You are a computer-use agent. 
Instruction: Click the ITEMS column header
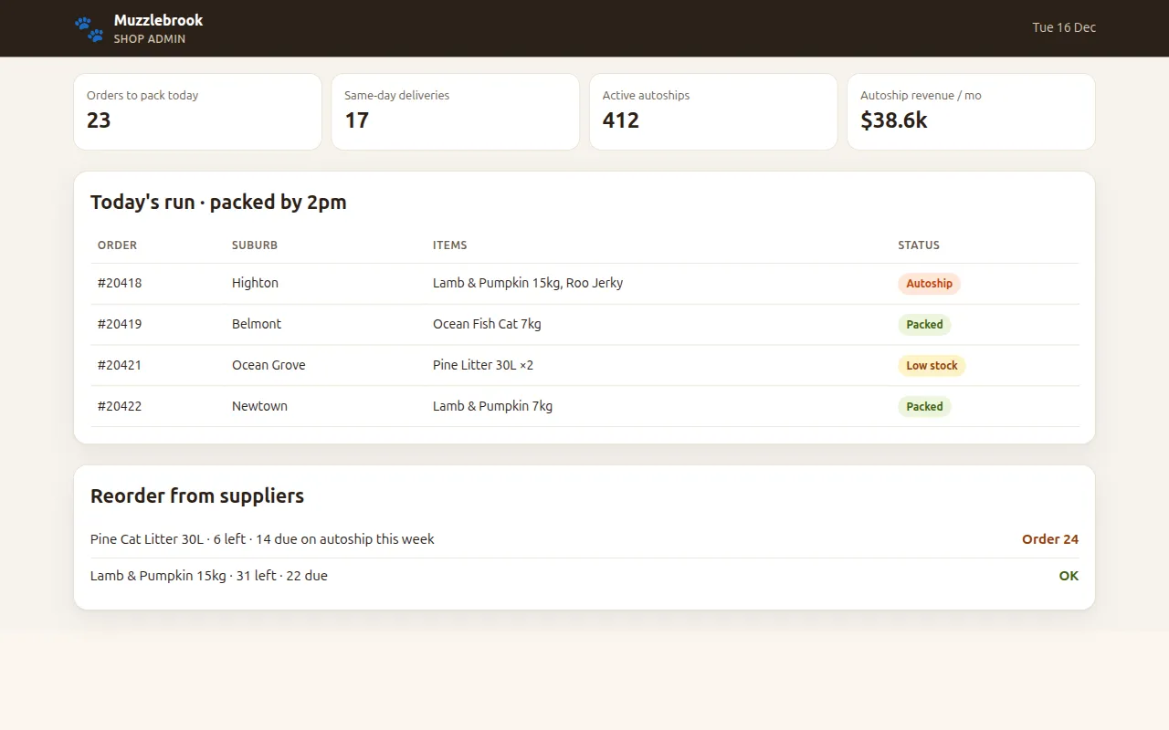pos(450,245)
